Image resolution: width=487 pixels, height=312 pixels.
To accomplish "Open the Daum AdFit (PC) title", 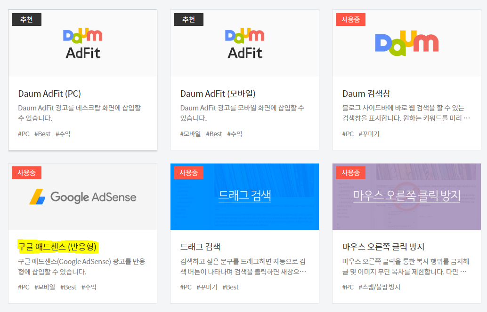I will coord(49,94).
